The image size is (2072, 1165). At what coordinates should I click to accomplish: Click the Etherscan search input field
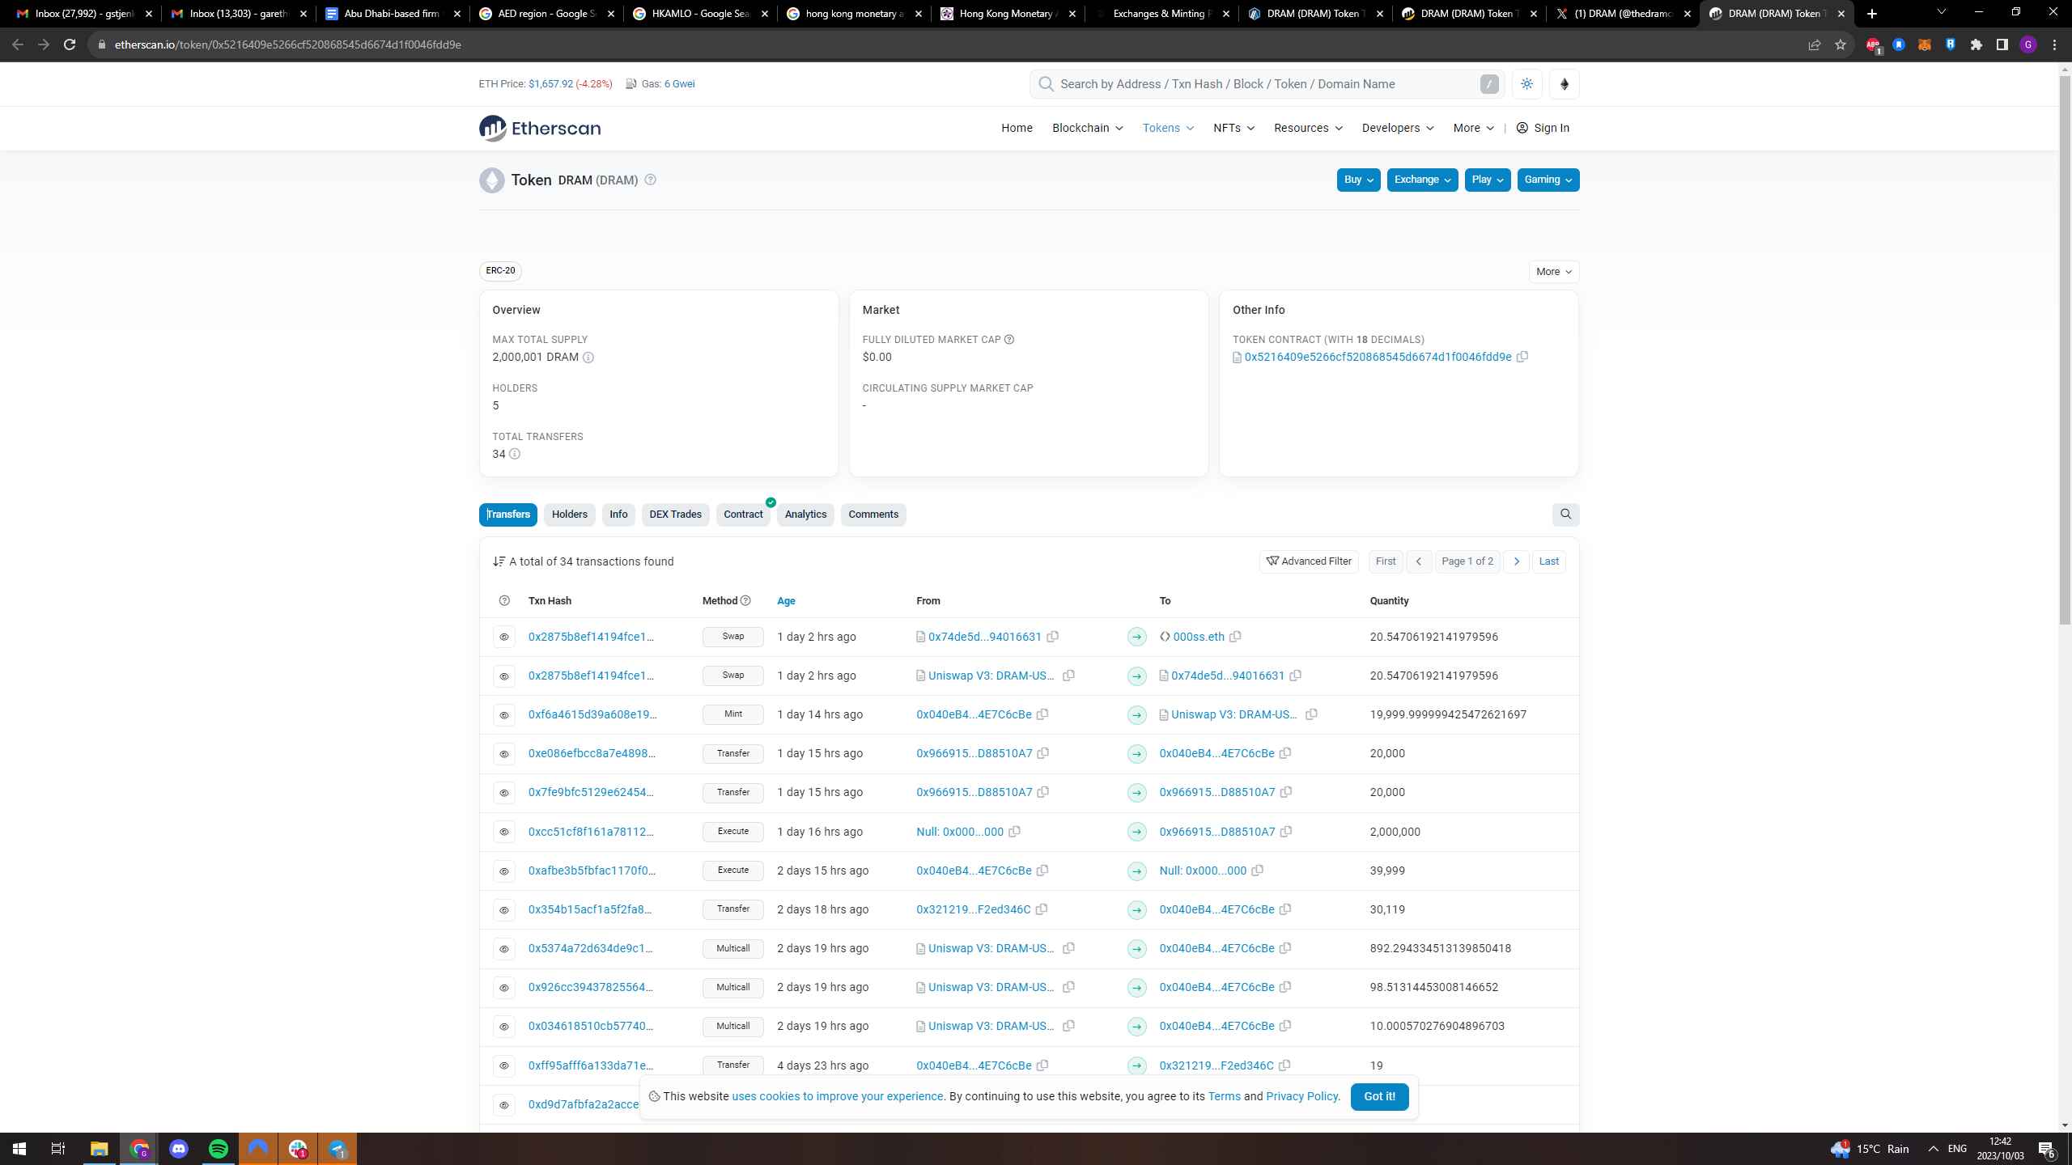coord(1263,84)
